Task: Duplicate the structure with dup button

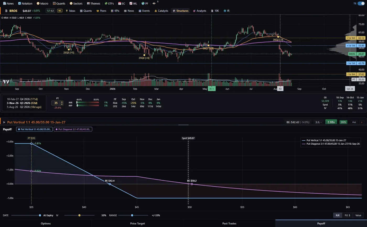Action: tap(354, 122)
